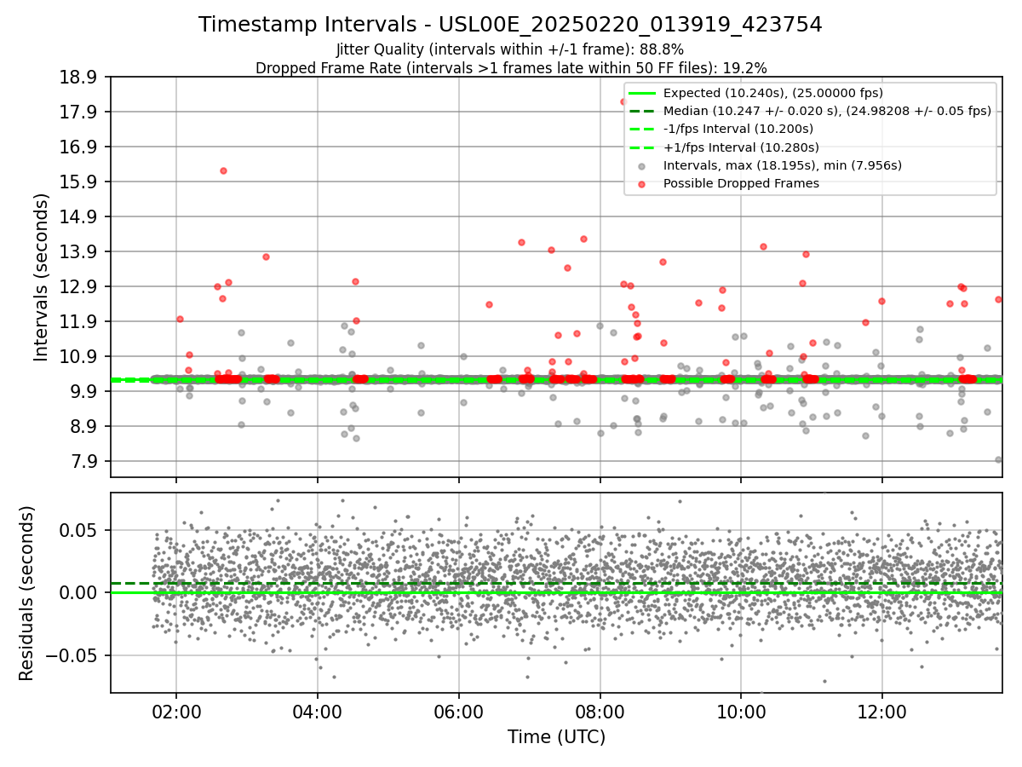The image size is (1022, 767).
Task: Click legend entry 'Intervals, max (18.195s), min (7.956s)'
Action: tap(783, 165)
